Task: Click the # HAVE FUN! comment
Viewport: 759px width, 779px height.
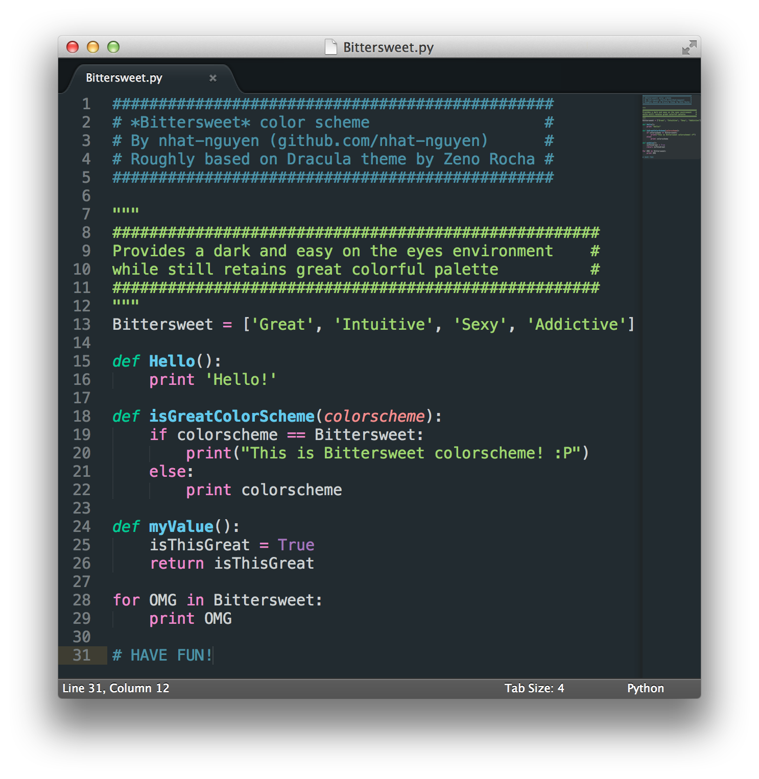Action: point(162,655)
